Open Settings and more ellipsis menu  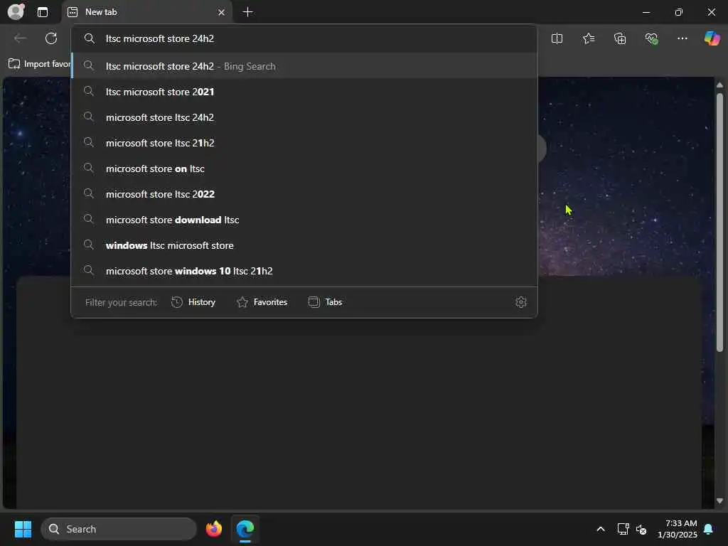coord(682,38)
